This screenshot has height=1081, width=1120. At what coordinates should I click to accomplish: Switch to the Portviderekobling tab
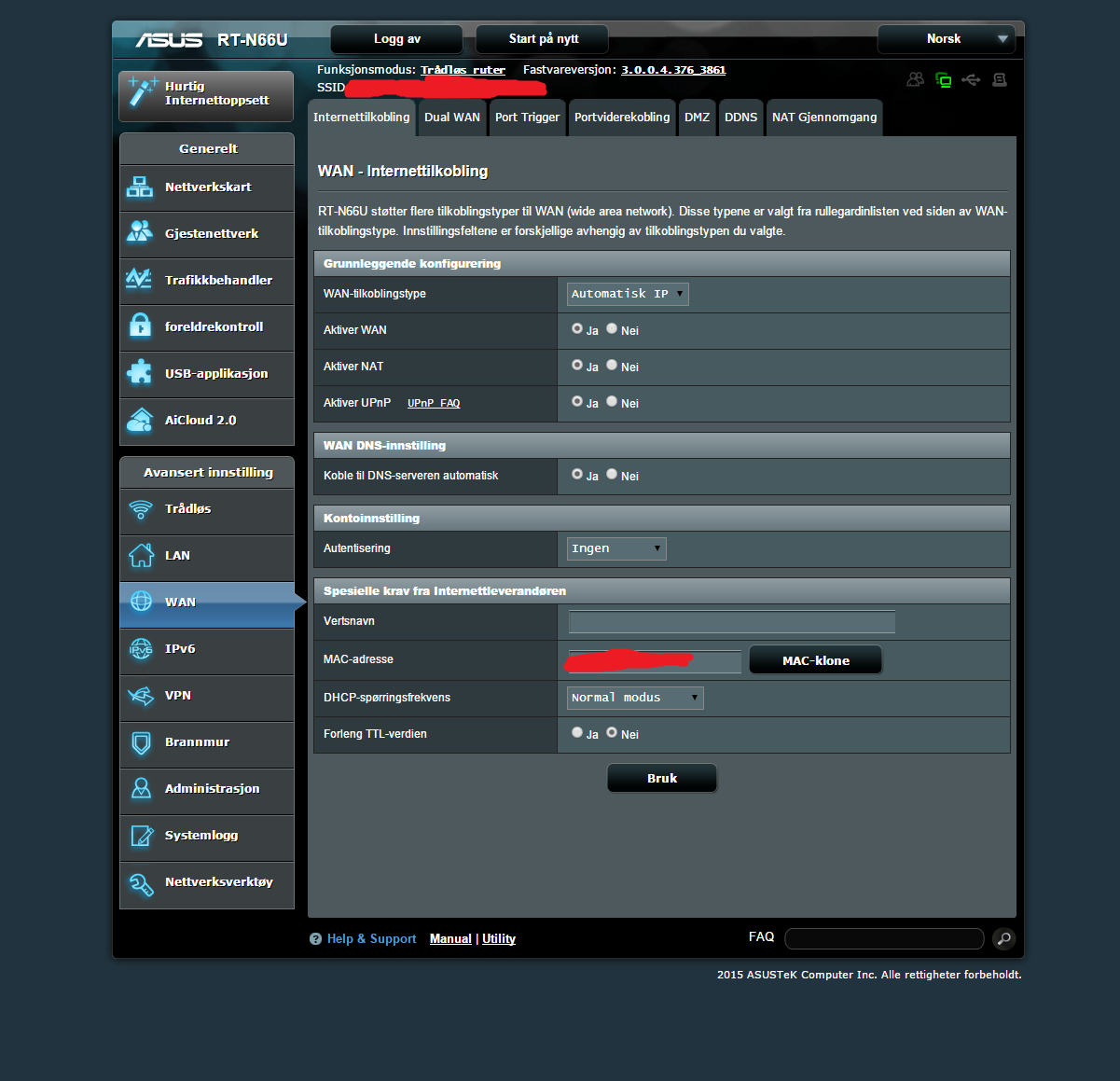point(622,118)
